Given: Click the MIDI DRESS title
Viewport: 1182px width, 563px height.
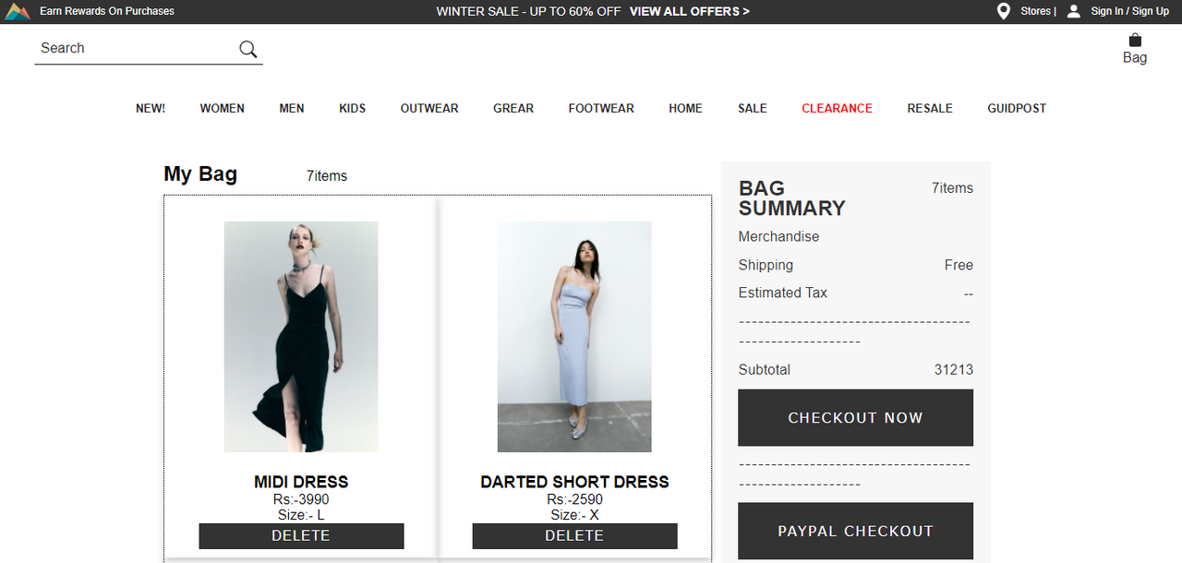Looking at the screenshot, I should pos(301,482).
